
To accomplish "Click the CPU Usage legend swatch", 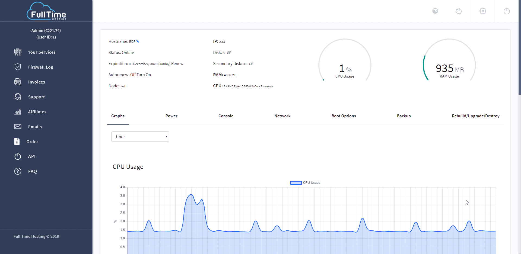I will point(296,183).
